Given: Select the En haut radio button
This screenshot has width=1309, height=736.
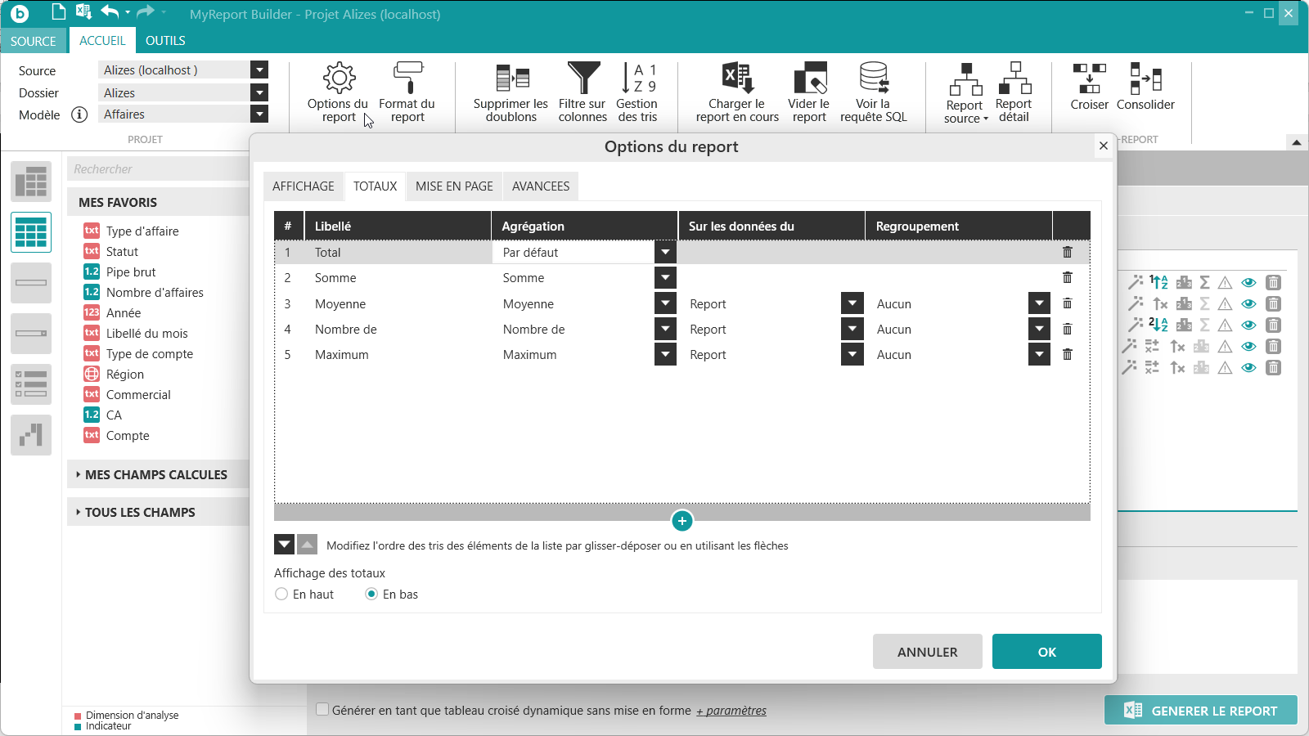Looking at the screenshot, I should pyautogui.click(x=281, y=595).
